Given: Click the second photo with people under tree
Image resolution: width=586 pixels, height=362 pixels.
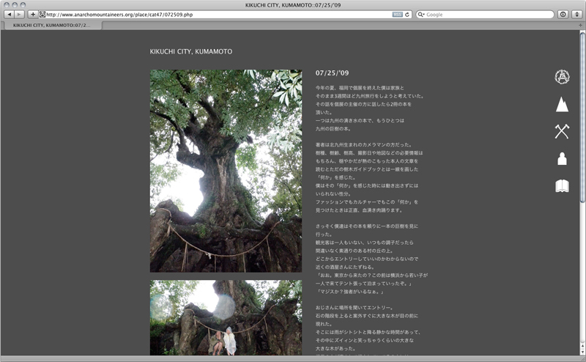Looking at the screenshot, I should click(x=226, y=317).
